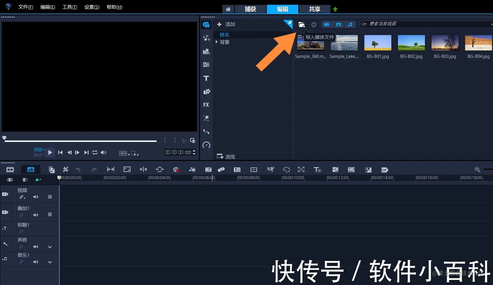493x285 pixels.
Task: Open the GIF creator icon
Action: (384, 170)
